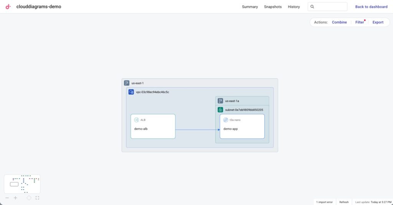Open the Combine action
The image size is (393, 205).
(339, 22)
